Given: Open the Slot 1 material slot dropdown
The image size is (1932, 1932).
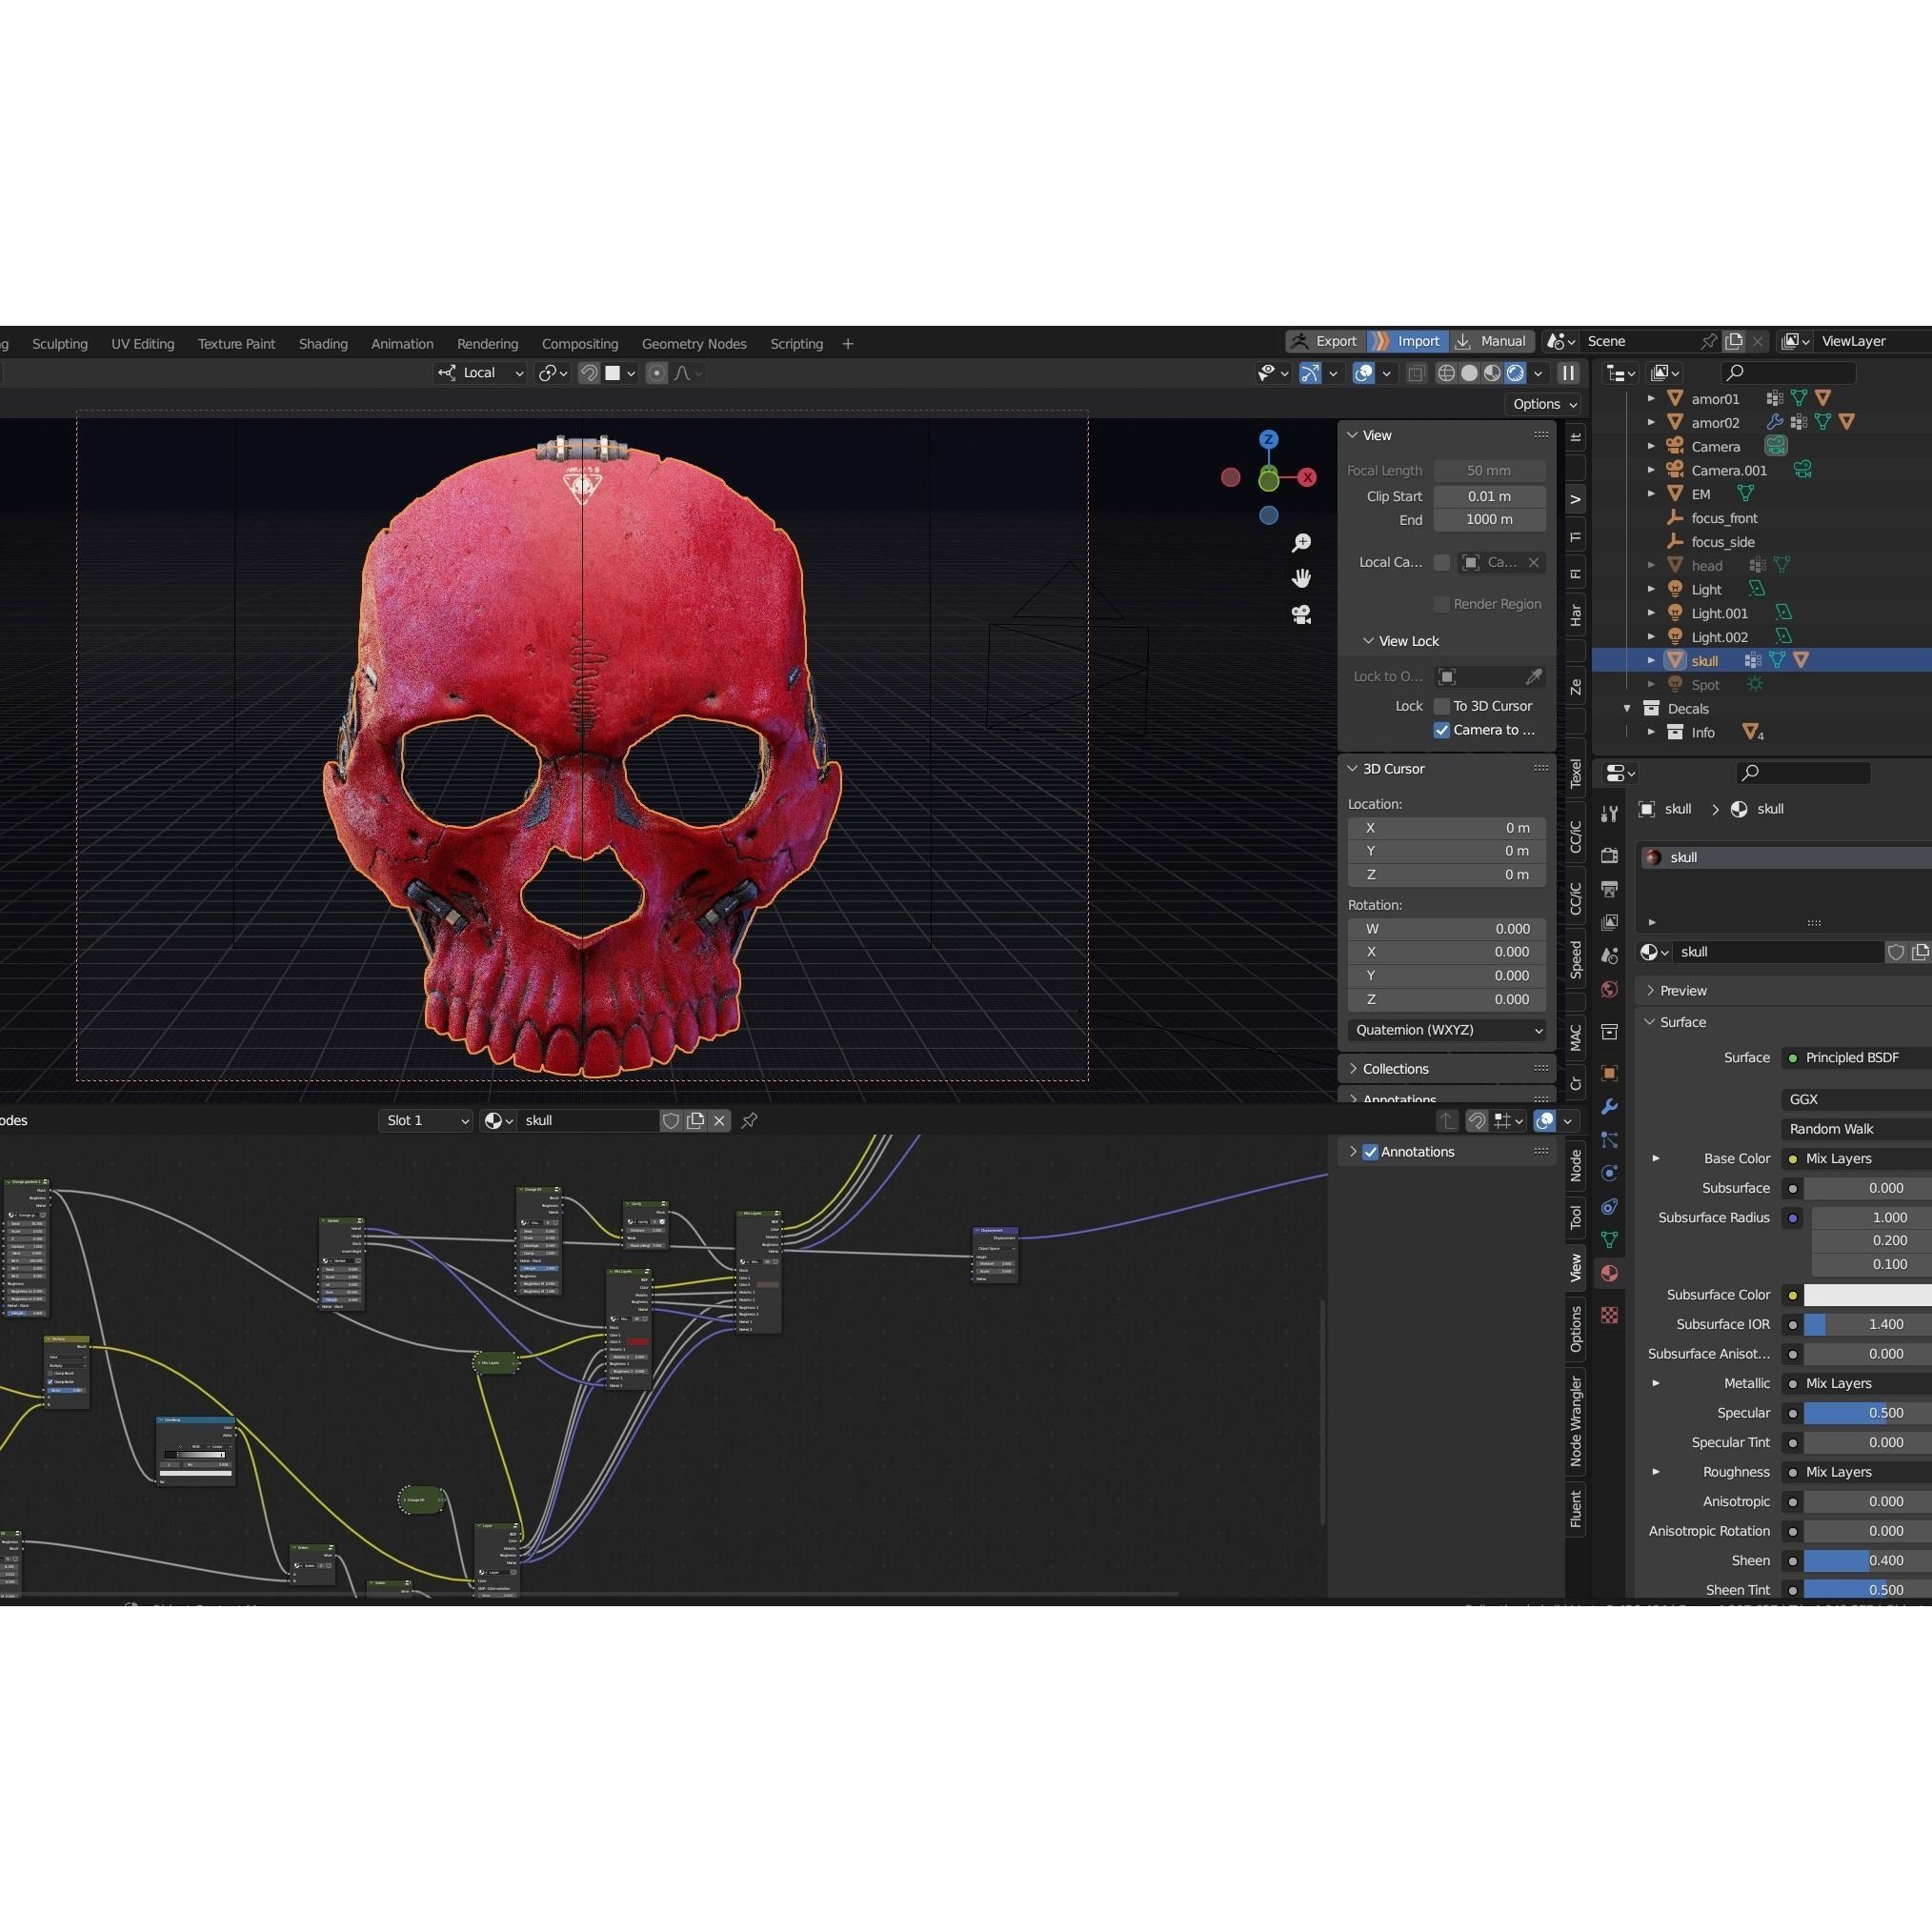Looking at the screenshot, I should tap(425, 1120).
